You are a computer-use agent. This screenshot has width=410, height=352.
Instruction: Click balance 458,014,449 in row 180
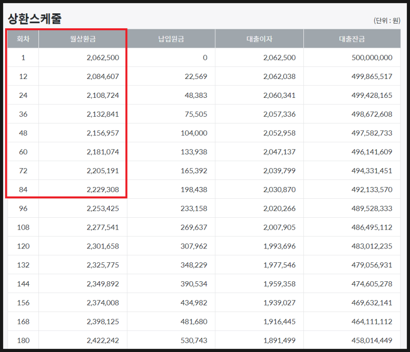click(x=372, y=341)
